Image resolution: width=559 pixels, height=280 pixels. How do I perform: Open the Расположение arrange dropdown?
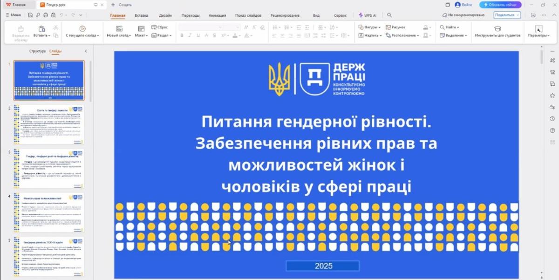click(402, 35)
